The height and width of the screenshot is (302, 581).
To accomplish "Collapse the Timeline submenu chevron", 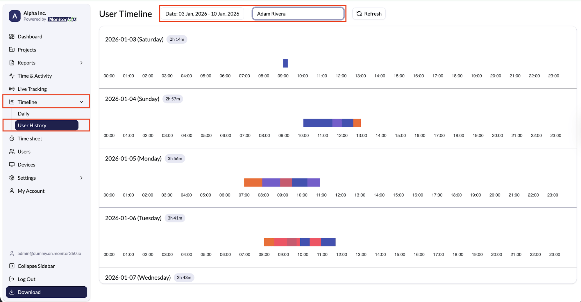I will (81, 102).
